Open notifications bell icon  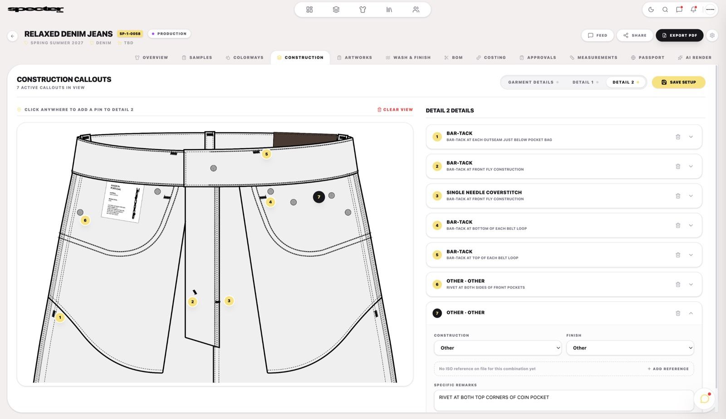click(x=693, y=10)
